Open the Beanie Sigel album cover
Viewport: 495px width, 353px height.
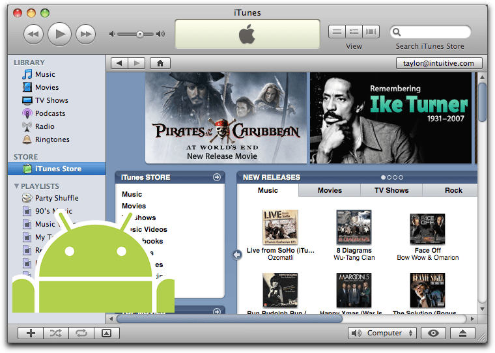[x=427, y=290]
